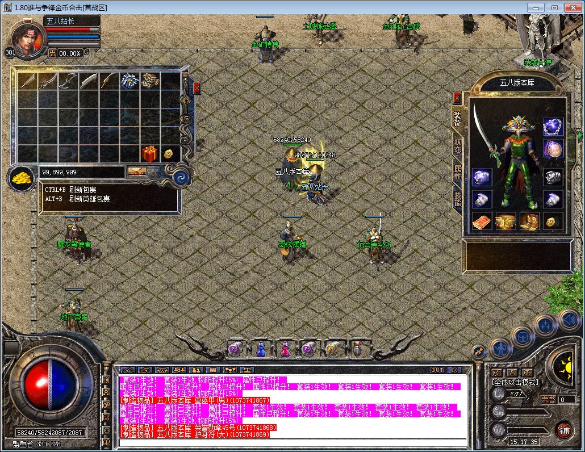Click the small satellite icon button

pyautogui.click(x=479, y=351)
